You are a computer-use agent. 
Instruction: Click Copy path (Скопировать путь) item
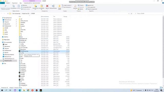tap(26, 7)
